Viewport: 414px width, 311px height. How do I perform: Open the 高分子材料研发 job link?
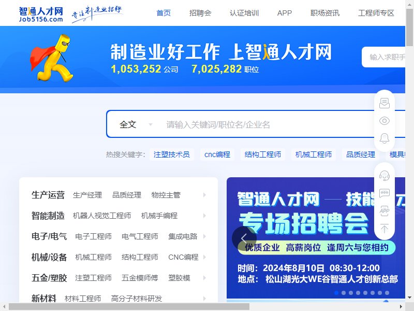click(137, 299)
